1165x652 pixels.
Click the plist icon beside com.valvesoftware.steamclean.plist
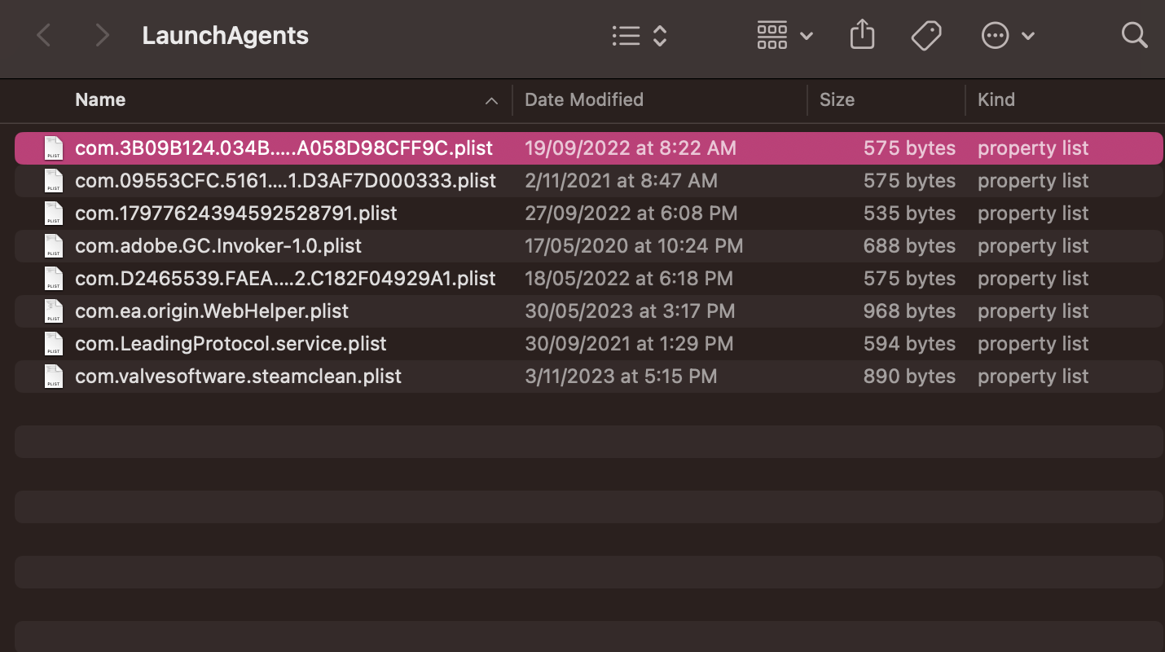coord(54,376)
